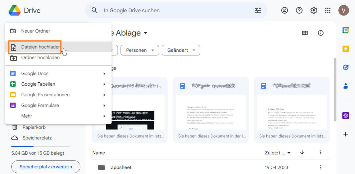The width and height of the screenshot is (355, 174).
Task: Click the Name column header
Action: (x=99, y=153)
